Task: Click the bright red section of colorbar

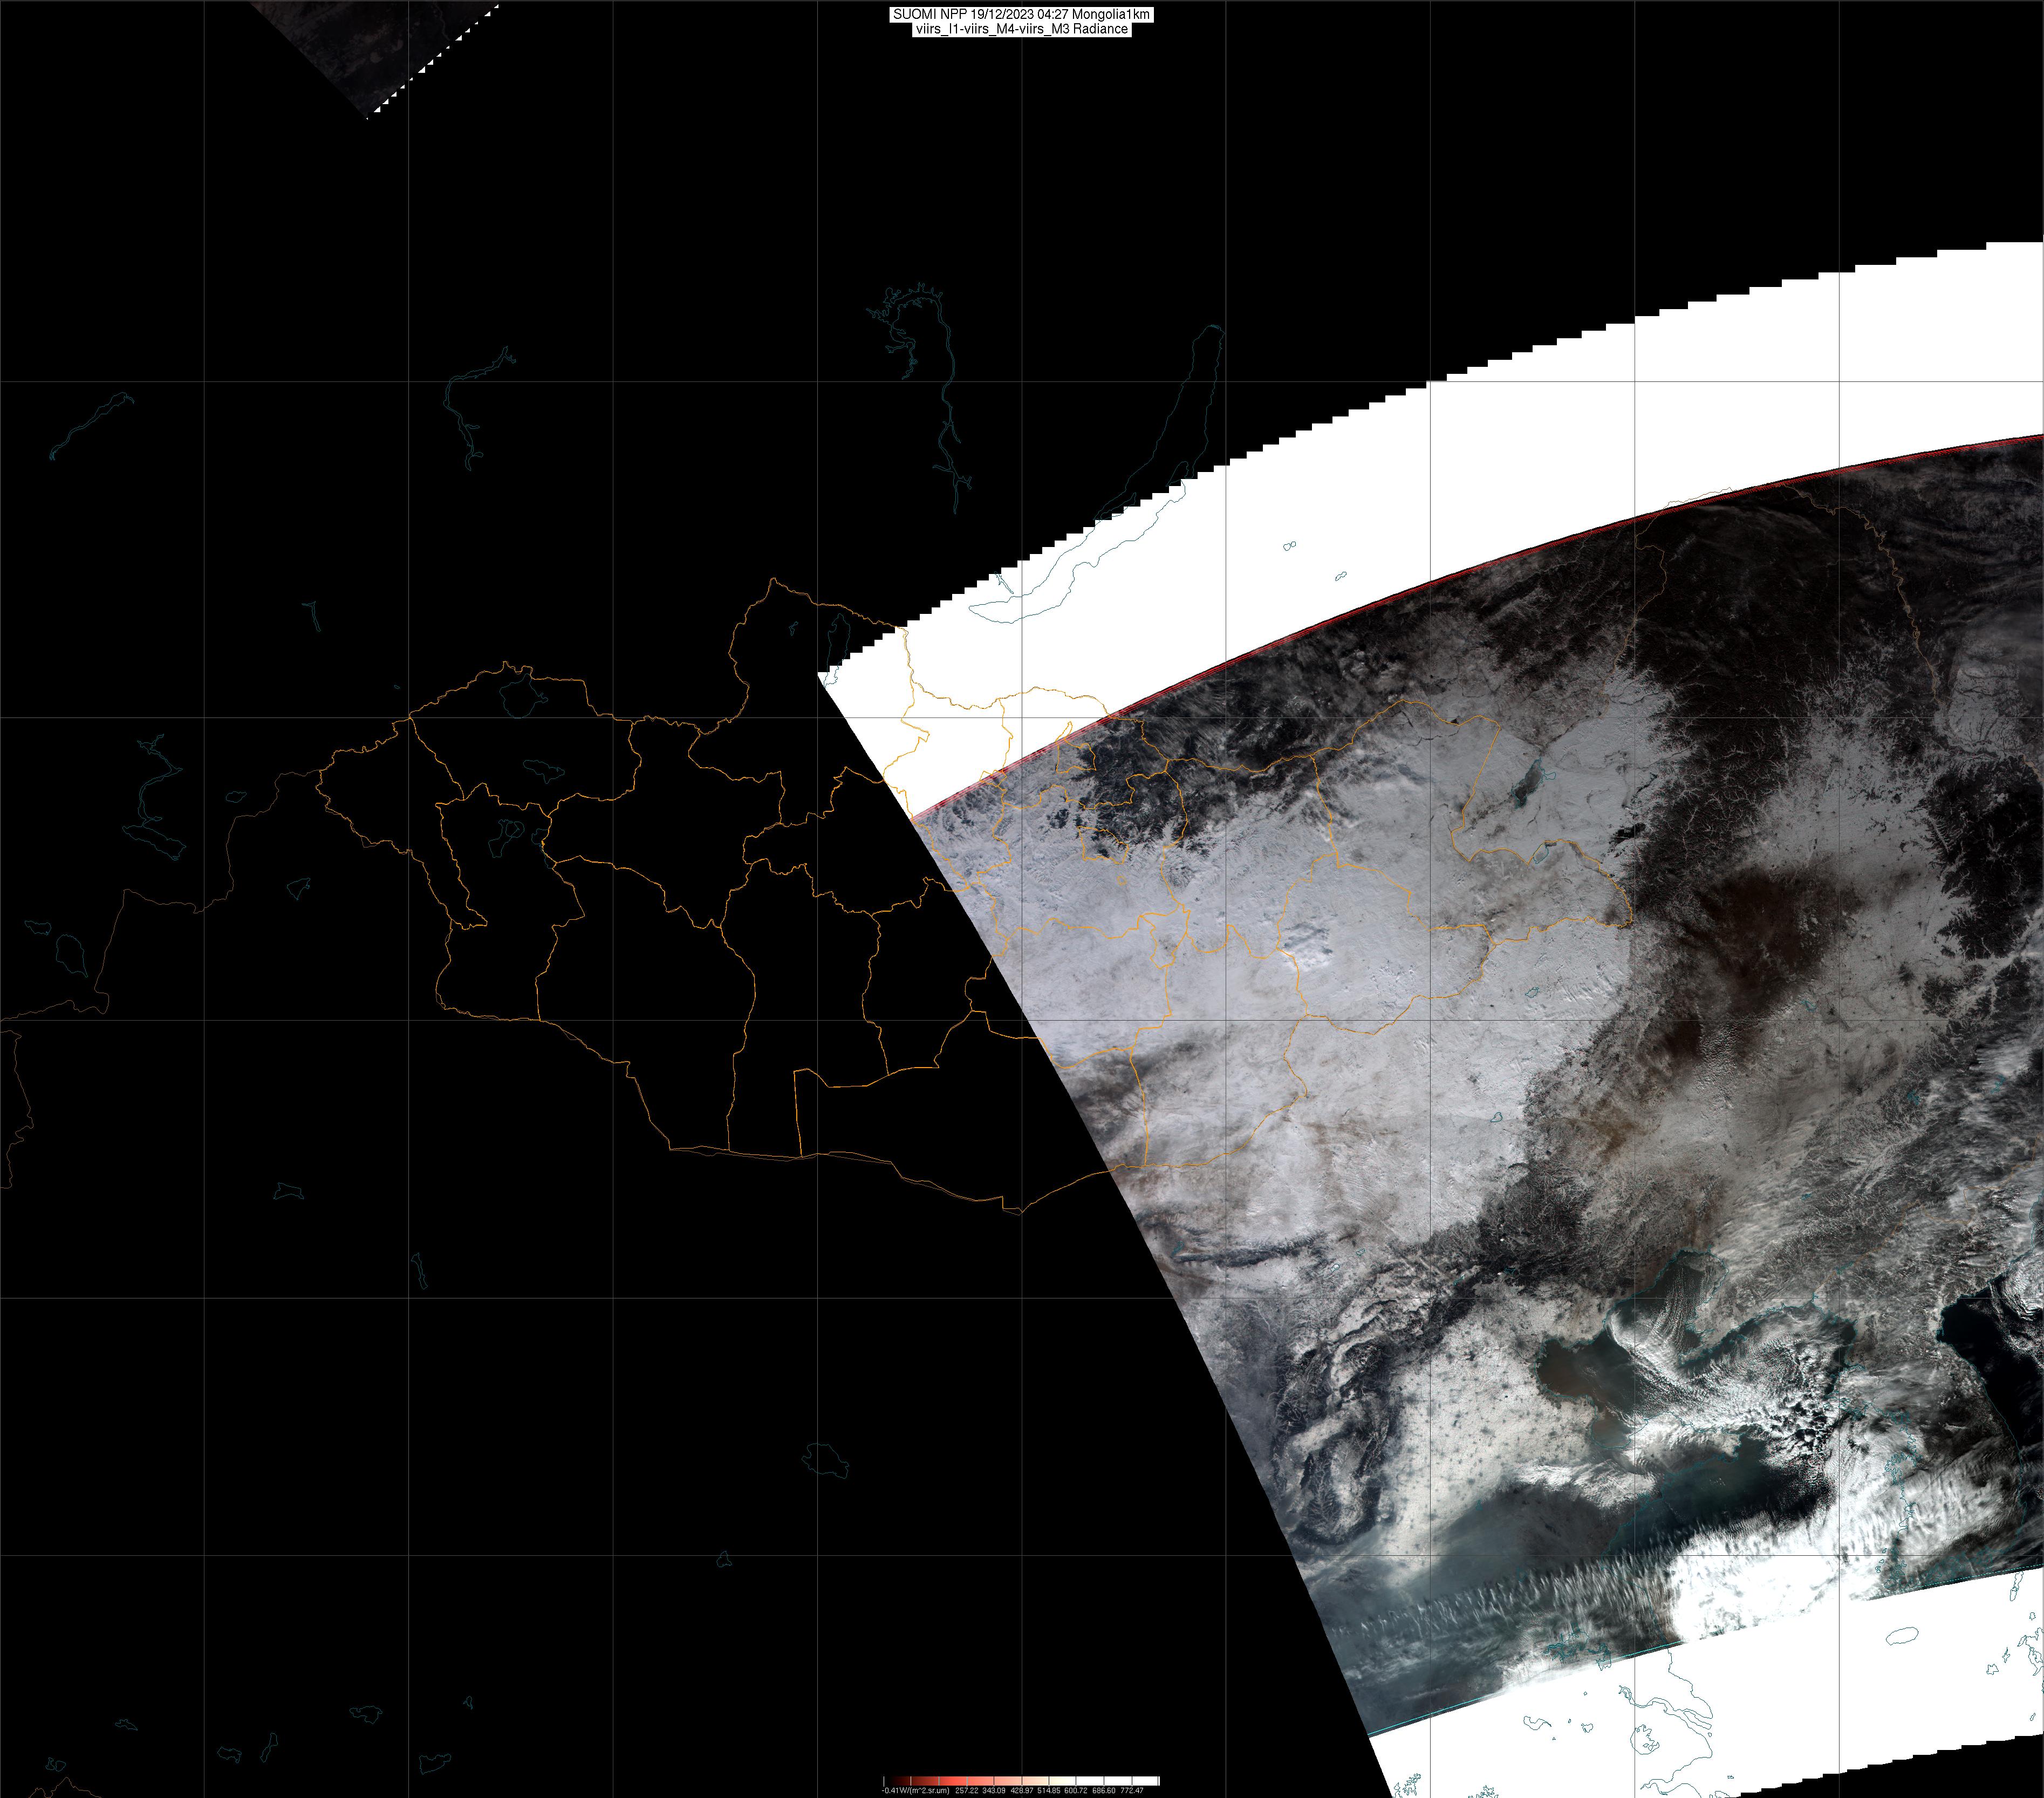Action: tap(952, 1781)
